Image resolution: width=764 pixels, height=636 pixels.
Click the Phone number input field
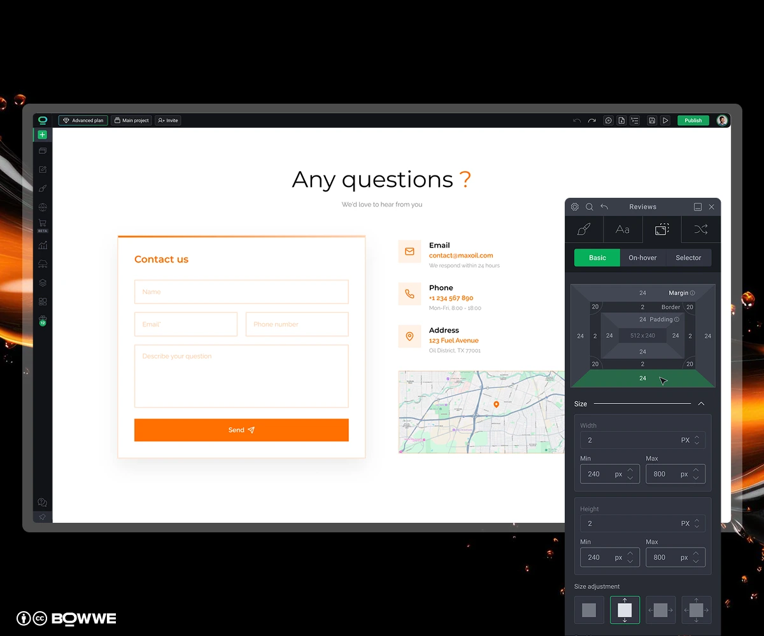coord(297,324)
